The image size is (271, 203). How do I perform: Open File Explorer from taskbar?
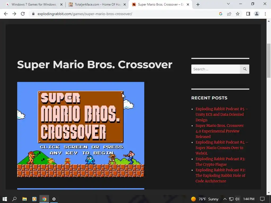pyautogui.click(x=25, y=199)
